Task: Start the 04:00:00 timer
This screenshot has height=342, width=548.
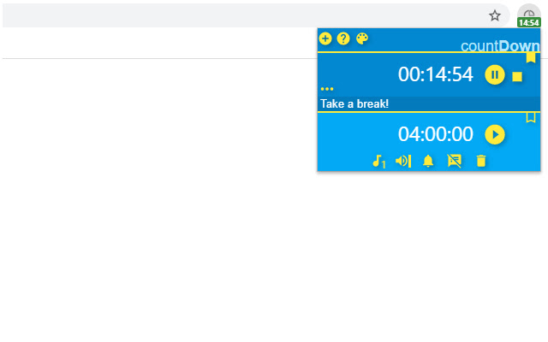Action: tap(495, 134)
